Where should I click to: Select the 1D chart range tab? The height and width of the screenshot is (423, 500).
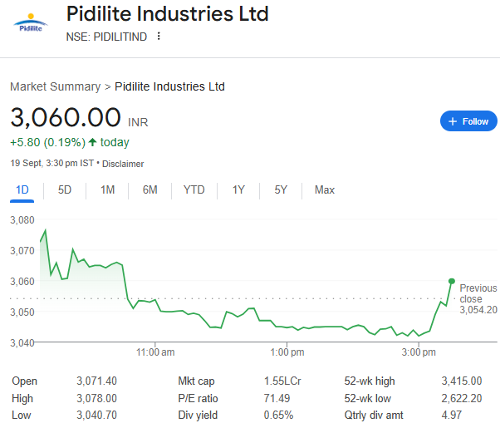[x=22, y=189]
